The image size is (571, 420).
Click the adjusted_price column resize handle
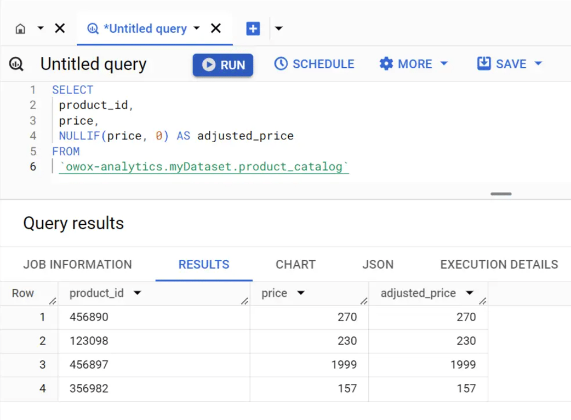(483, 301)
